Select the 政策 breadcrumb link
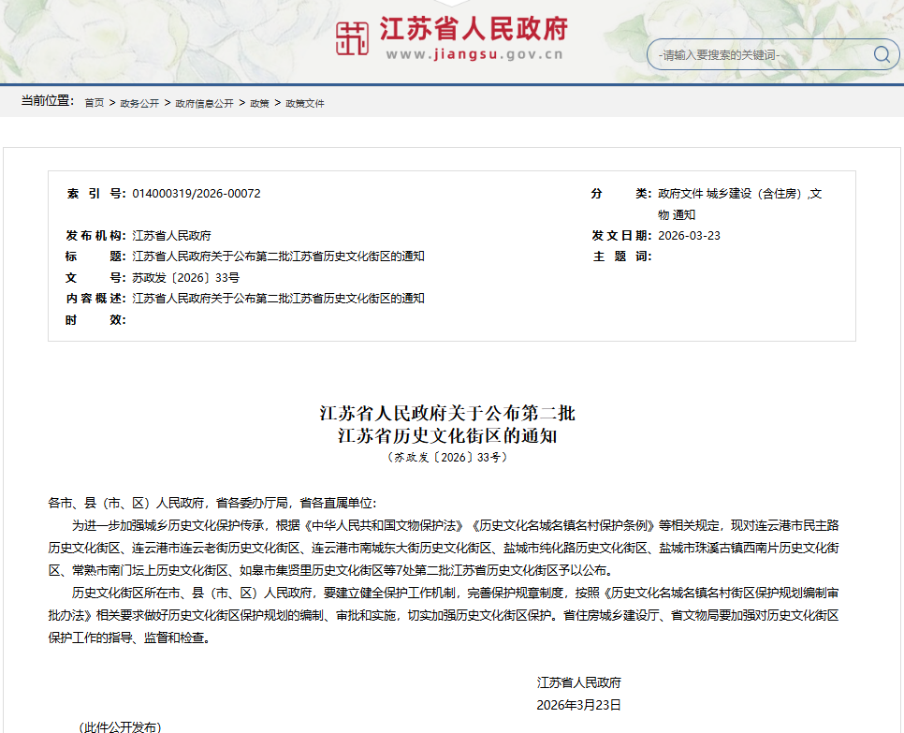Viewport: 904px width, 733px height. 259,103
